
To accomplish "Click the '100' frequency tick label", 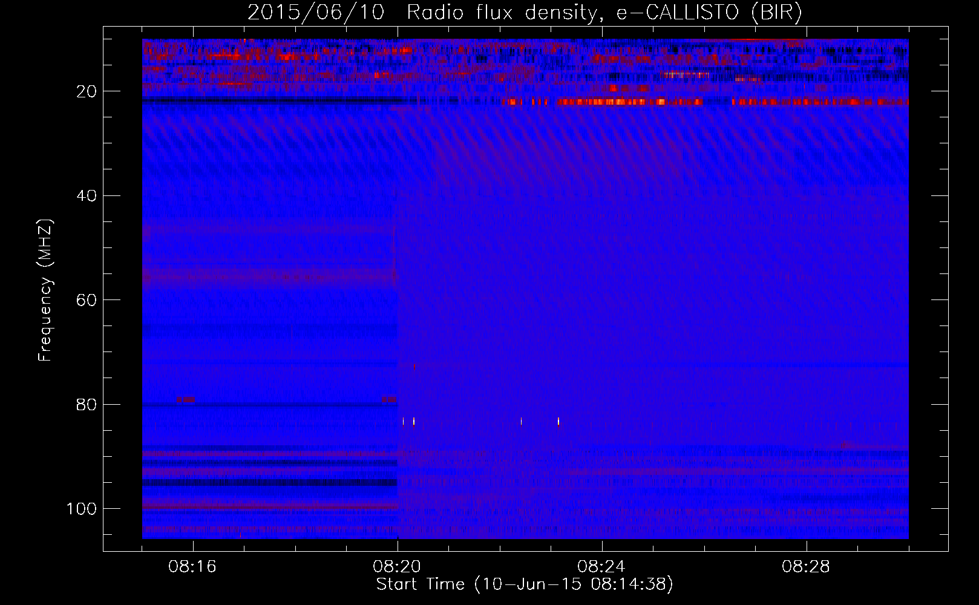I will pyautogui.click(x=82, y=509).
